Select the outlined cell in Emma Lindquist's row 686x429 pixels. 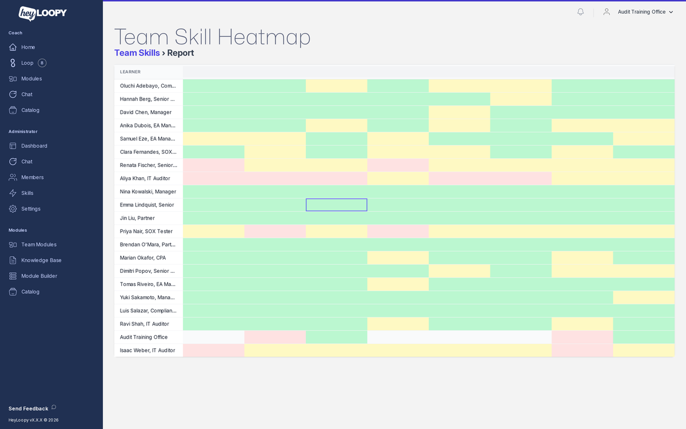[x=336, y=205]
